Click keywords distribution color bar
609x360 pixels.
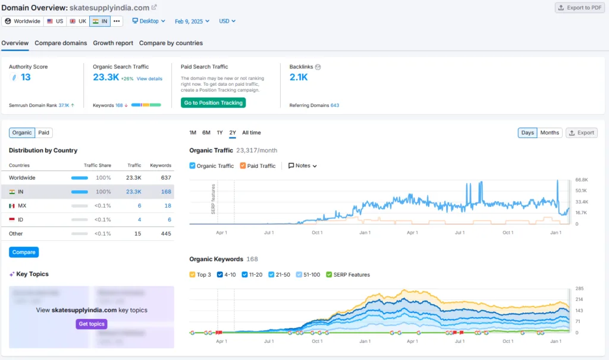(x=146, y=105)
